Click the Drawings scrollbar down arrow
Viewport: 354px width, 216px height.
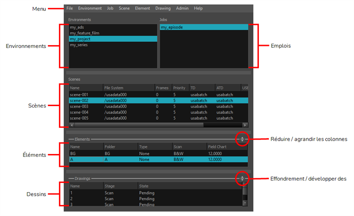pos(245,203)
